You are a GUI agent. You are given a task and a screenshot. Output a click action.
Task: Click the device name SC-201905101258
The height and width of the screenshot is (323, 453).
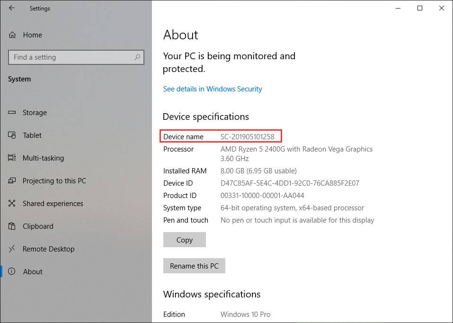coord(247,137)
